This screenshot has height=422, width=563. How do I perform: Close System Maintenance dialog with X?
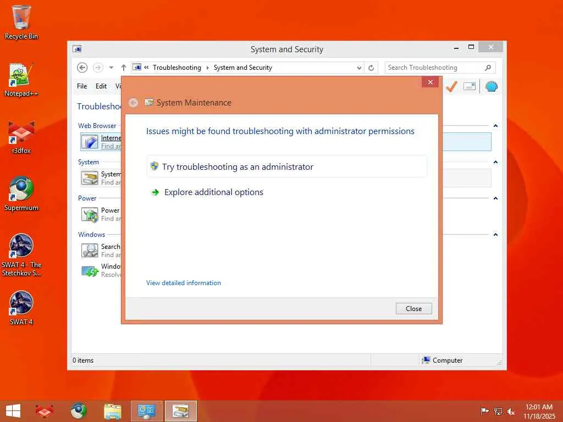coord(430,82)
